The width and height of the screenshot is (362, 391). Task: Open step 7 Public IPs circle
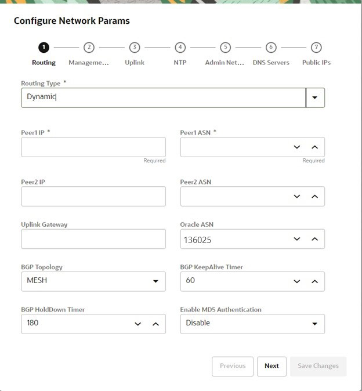click(316, 48)
